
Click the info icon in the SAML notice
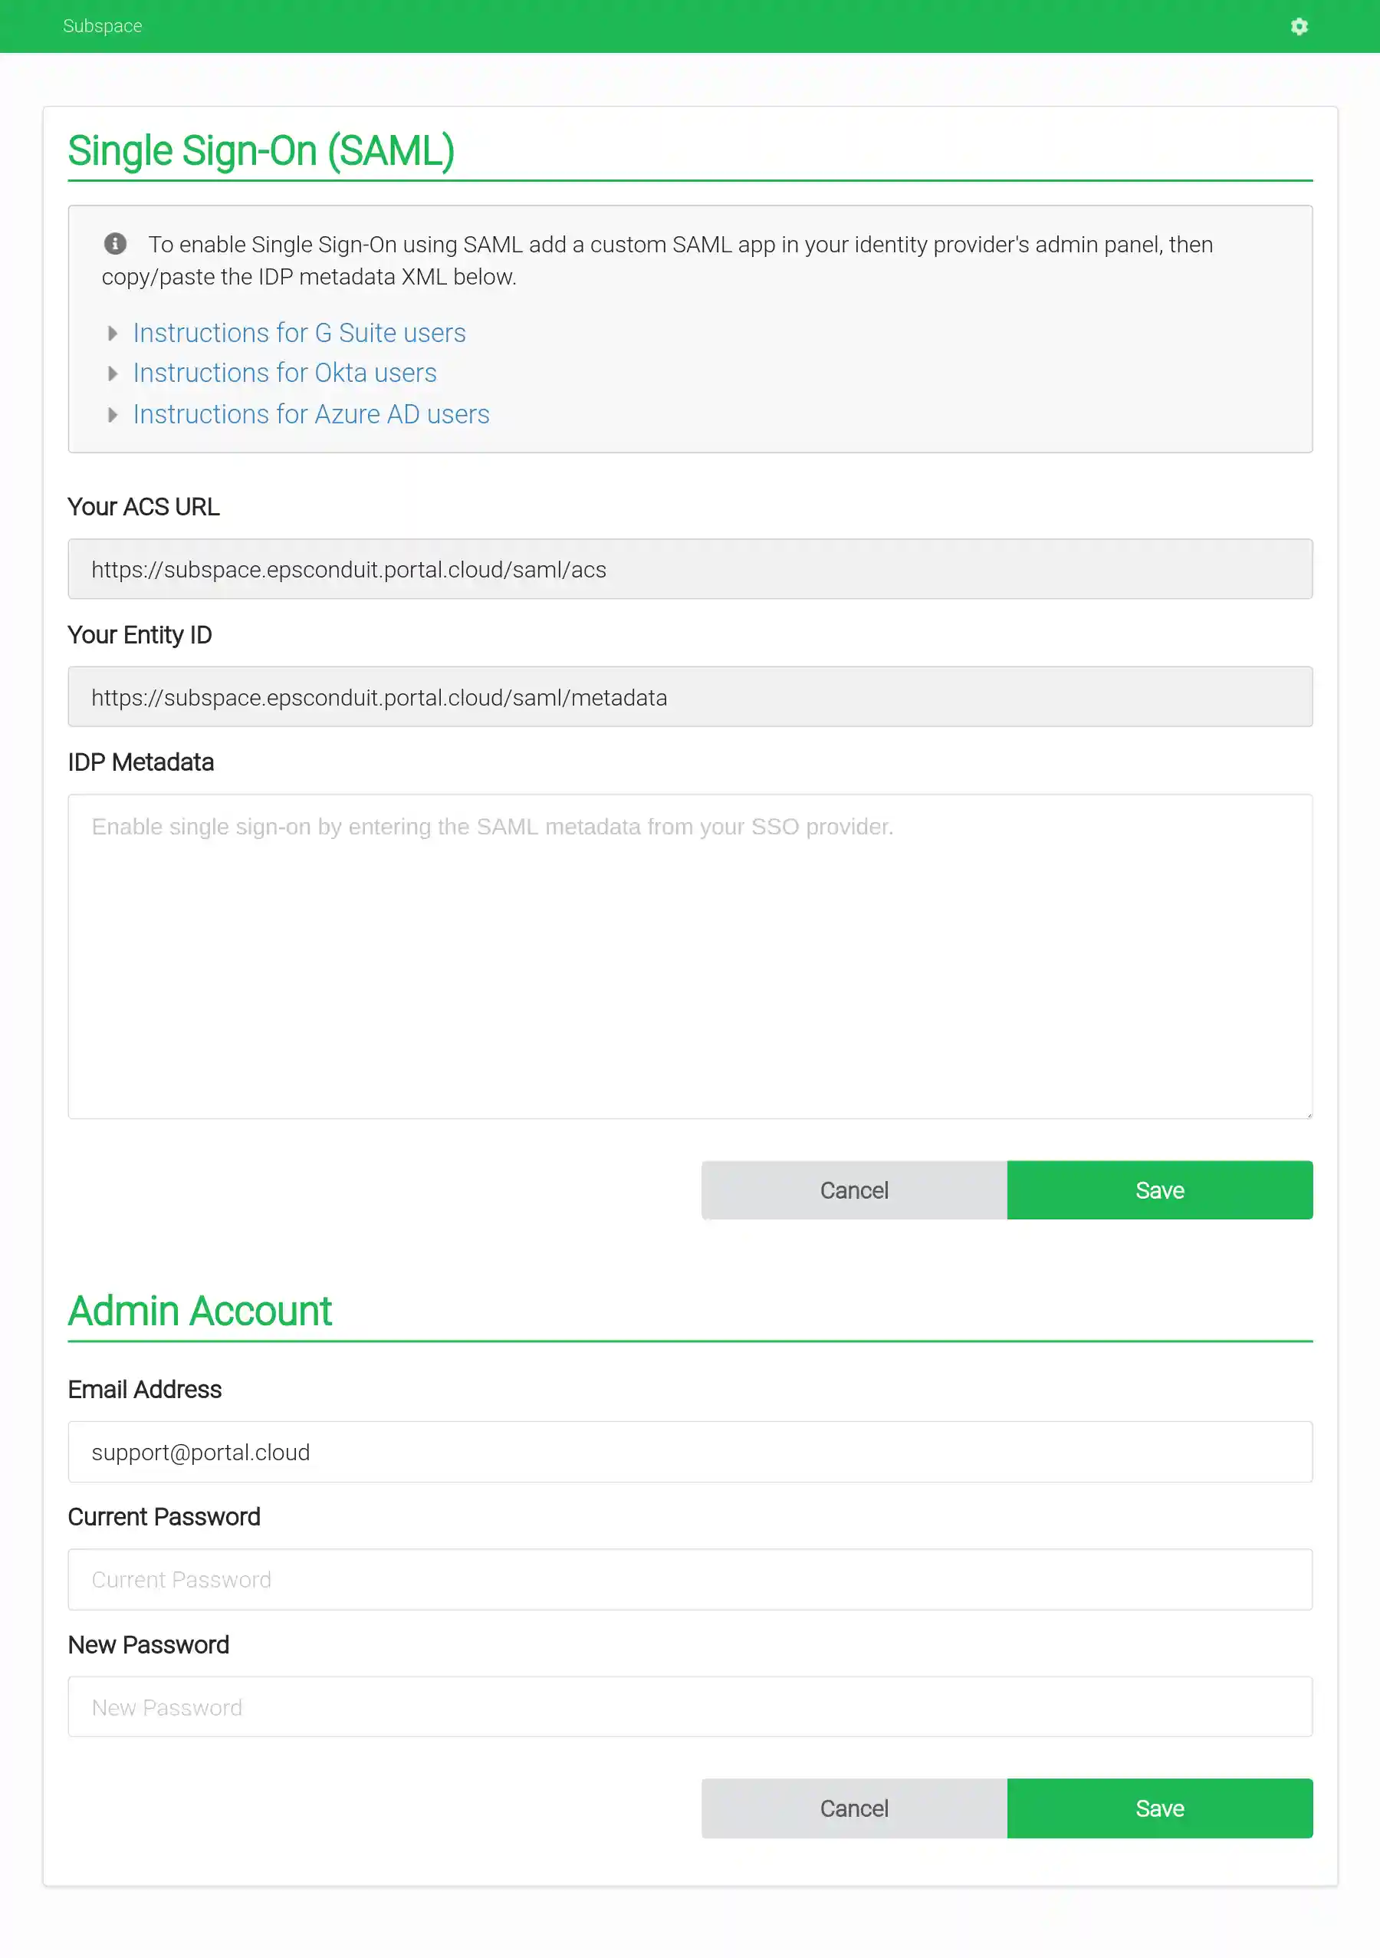coord(114,243)
